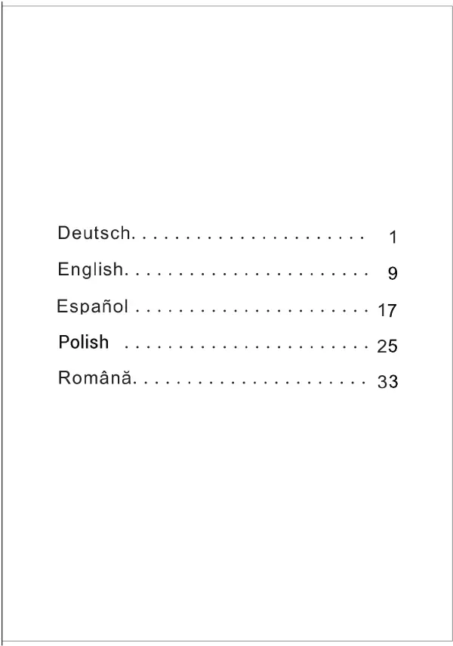Click page number 33 for Română
This screenshot has width=453, height=646.
point(387,381)
